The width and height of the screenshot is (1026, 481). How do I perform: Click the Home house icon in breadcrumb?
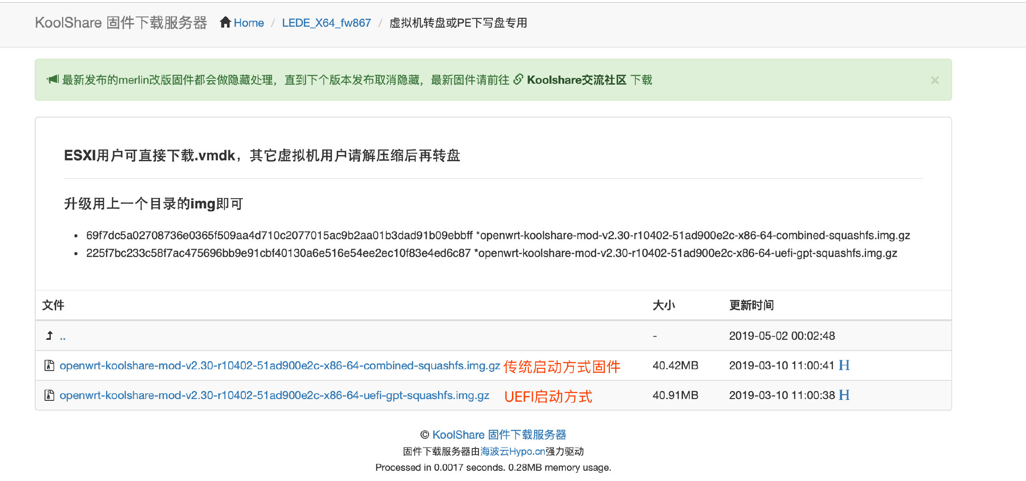point(225,22)
